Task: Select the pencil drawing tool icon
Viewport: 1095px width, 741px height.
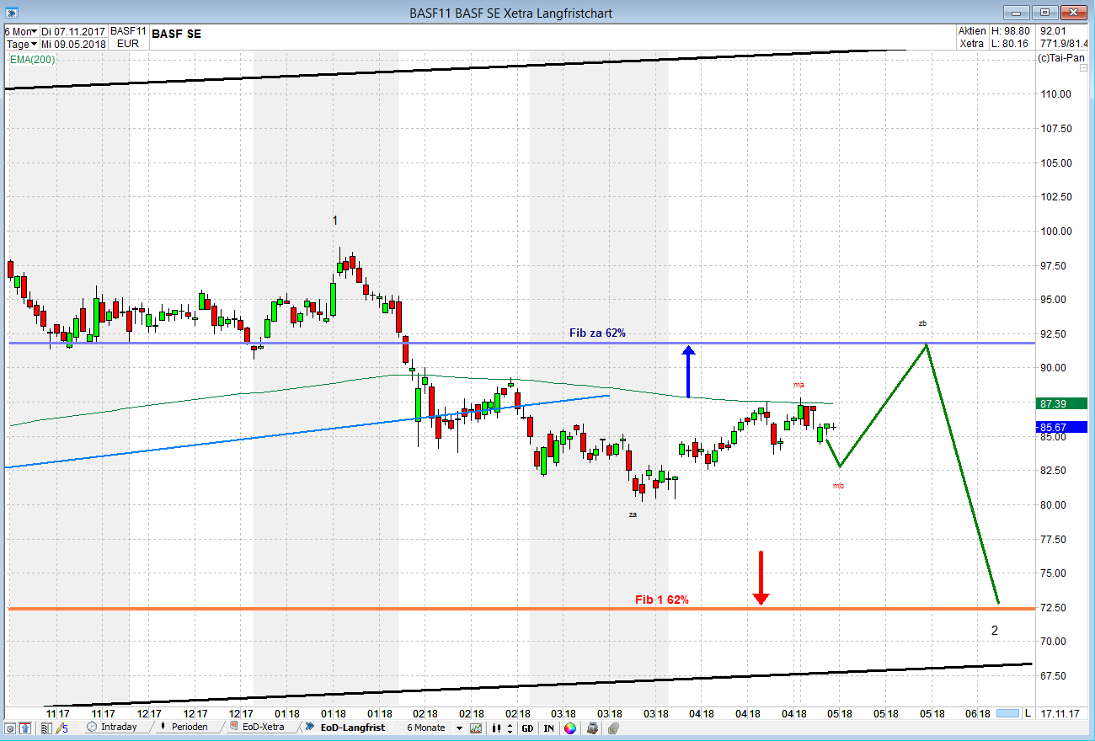Action: tap(62, 728)
